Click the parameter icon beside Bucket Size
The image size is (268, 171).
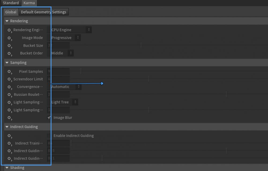9,45
